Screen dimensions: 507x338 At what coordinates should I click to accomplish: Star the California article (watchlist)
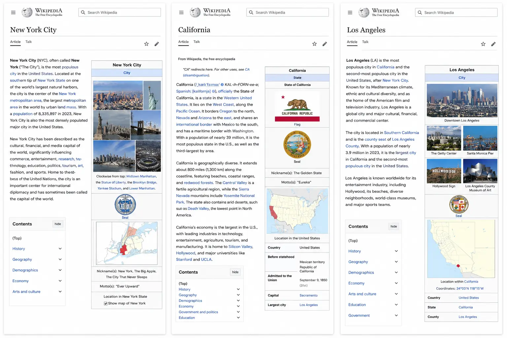[x=315, y=44]
